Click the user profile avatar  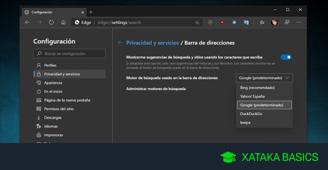tap(274, 22)
